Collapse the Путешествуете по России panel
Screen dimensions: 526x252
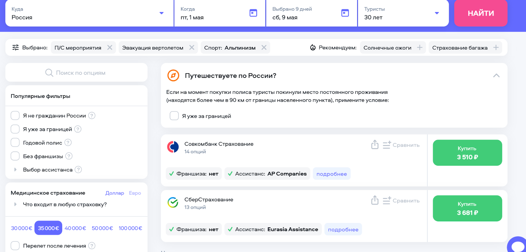point(496,76)
